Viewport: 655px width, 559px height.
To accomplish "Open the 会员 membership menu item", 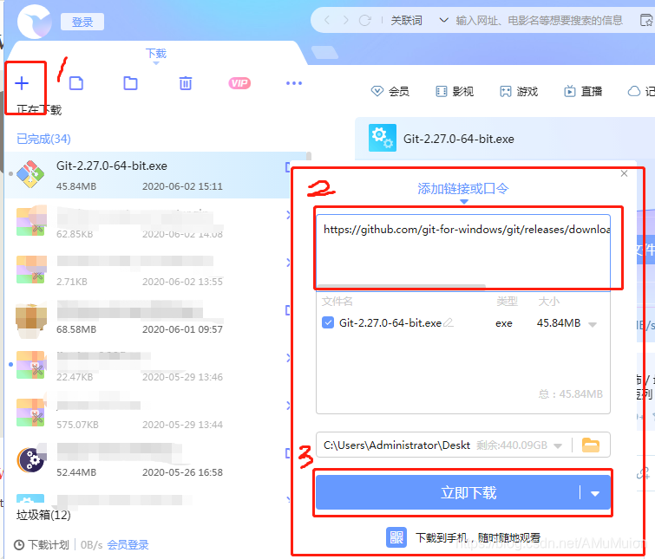I will [x=390, y=91].
